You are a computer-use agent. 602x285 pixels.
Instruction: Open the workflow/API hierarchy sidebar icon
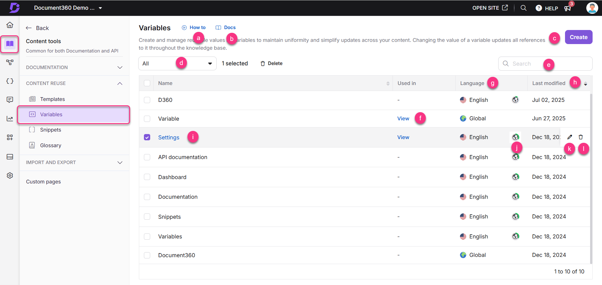point(10,62)
